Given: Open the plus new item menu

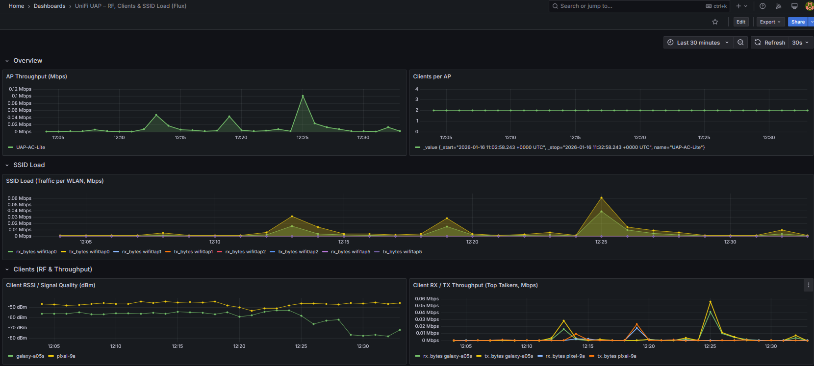Looking at the screenshot, I should (741, 6).
